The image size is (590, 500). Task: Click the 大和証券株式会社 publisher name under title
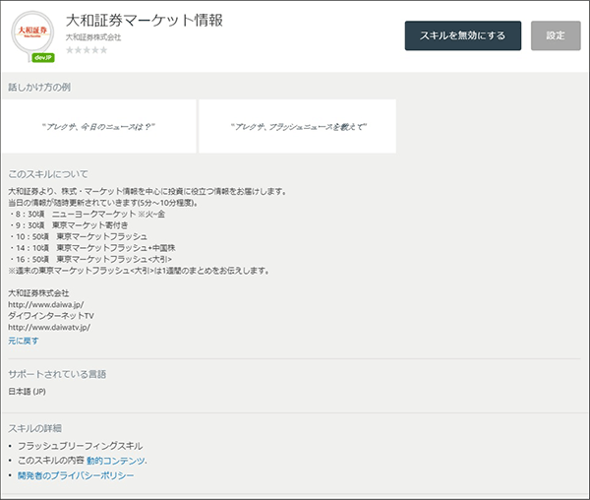[x=93, y=37]
